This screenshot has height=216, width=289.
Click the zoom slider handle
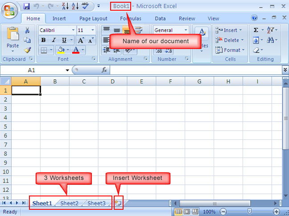249,211
